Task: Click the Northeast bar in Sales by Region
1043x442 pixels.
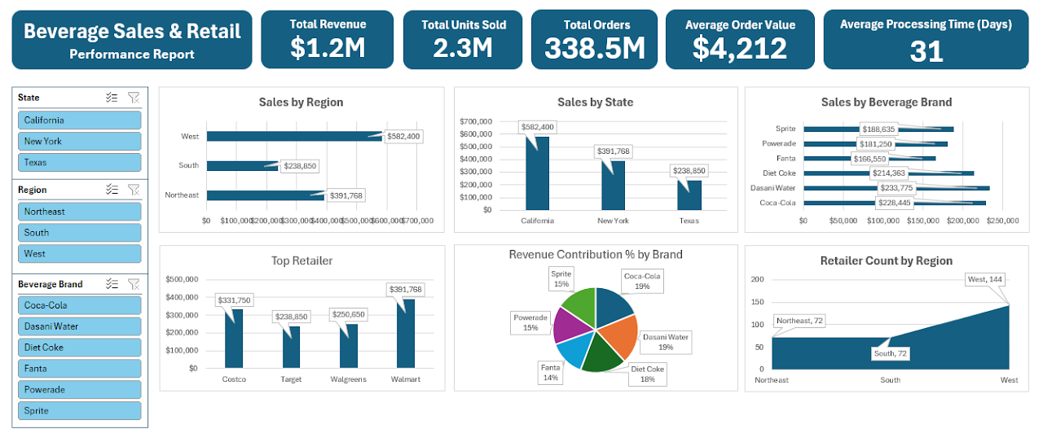Action: click(x=266, y=195)
